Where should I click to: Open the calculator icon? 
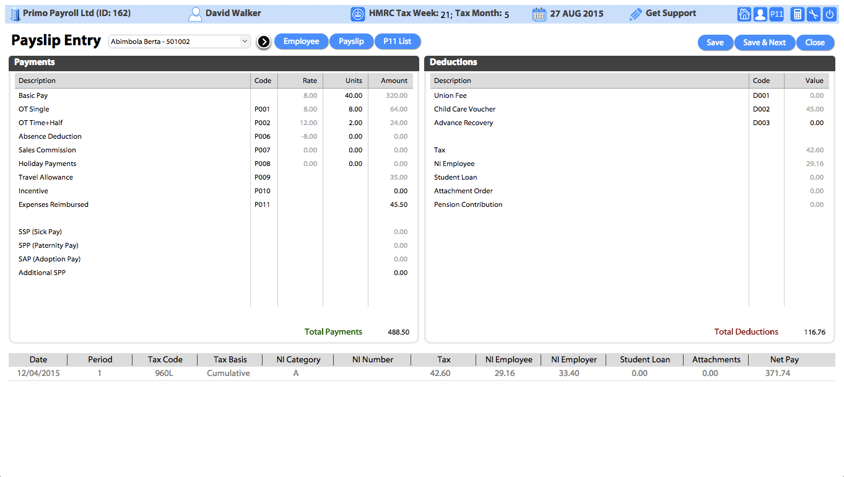click(x=798, y=14)
